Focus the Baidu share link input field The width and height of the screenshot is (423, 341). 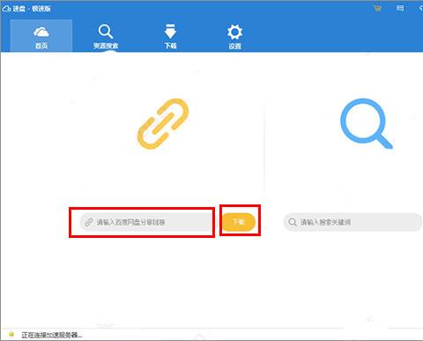146,222
